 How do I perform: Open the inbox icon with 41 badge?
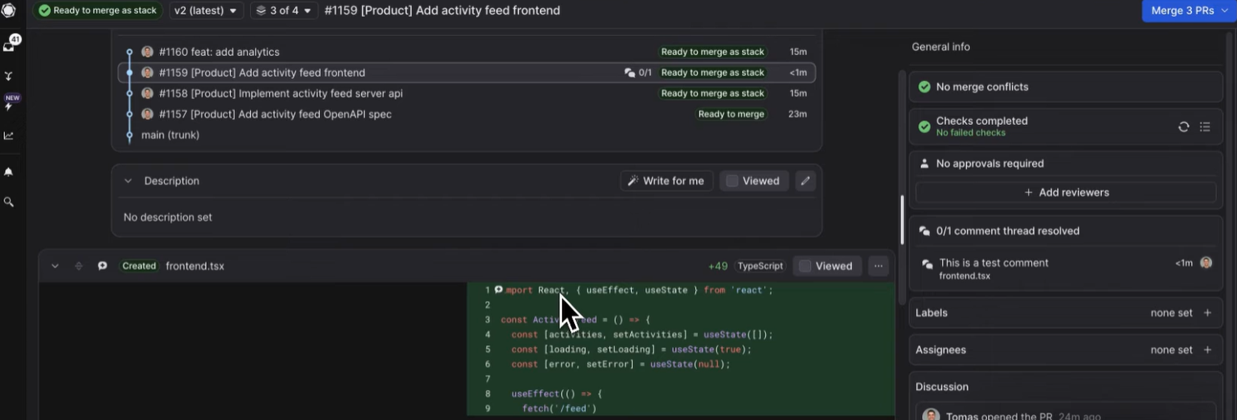[x=9, y=46]
